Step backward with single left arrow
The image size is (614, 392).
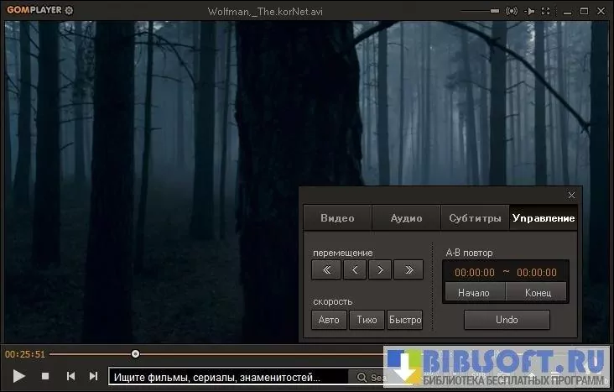point(353,269)
